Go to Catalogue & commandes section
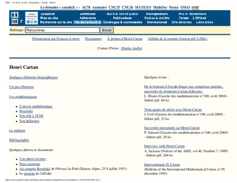Image resolution: width=237 pixels, height=183 pixels. [123, 22]
